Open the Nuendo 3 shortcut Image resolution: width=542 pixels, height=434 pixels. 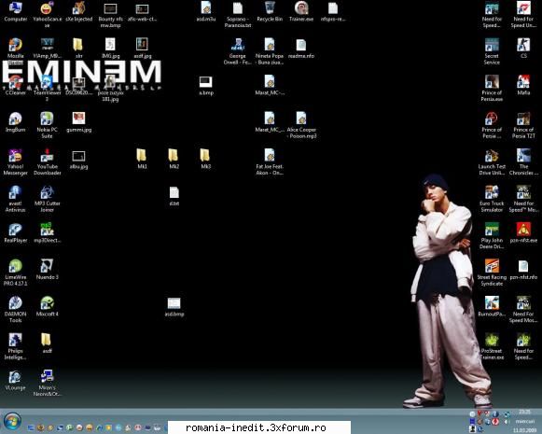coord(47,269)
